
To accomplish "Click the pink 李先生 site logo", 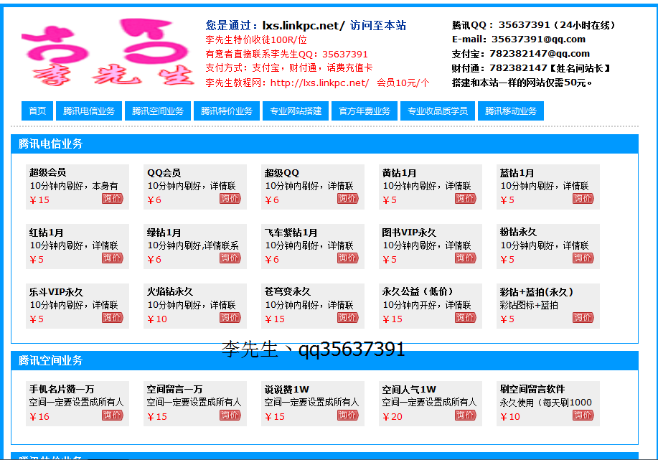I will (108, 52).
